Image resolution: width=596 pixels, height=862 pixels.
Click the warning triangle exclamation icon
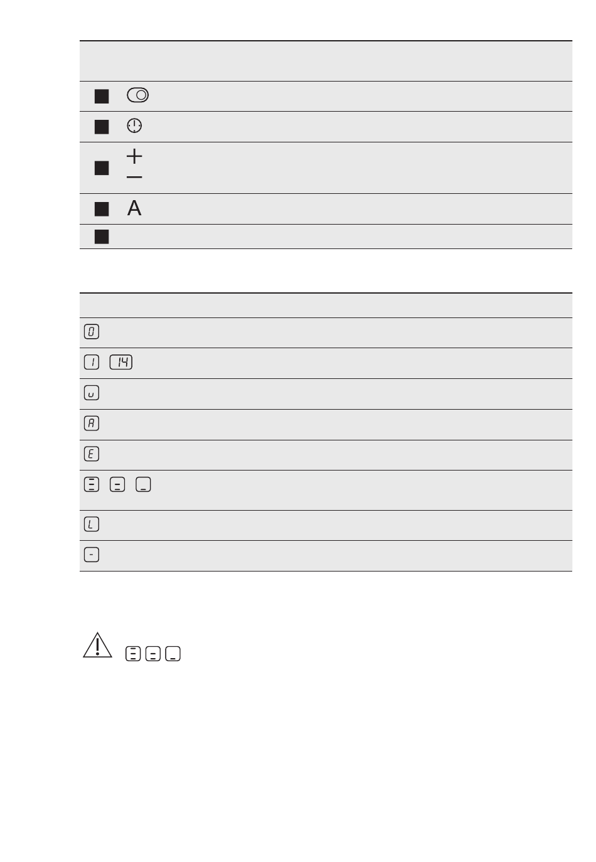(97, 645)
